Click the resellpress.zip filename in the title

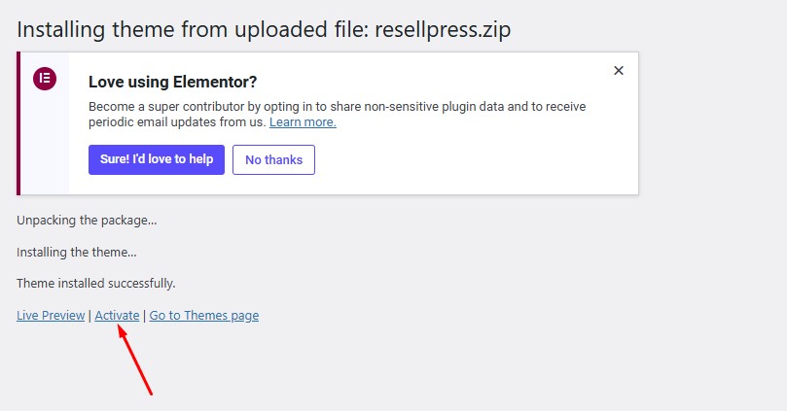[454, 29]
